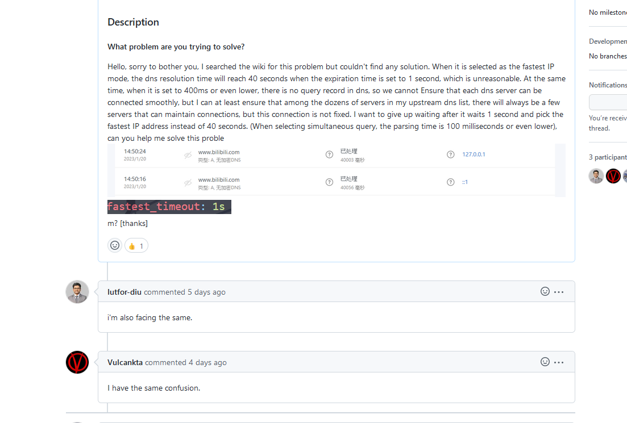
Task: Click the "Development" sidebar heading
Action: point(608,41)
